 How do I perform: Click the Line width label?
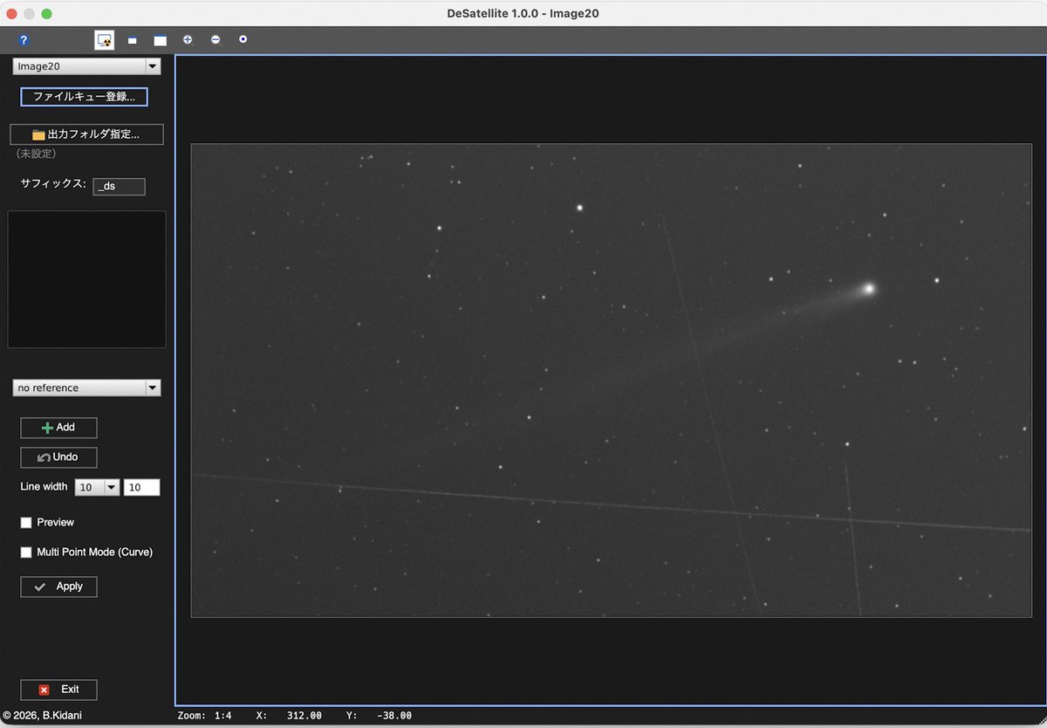(x=44, y=487)
